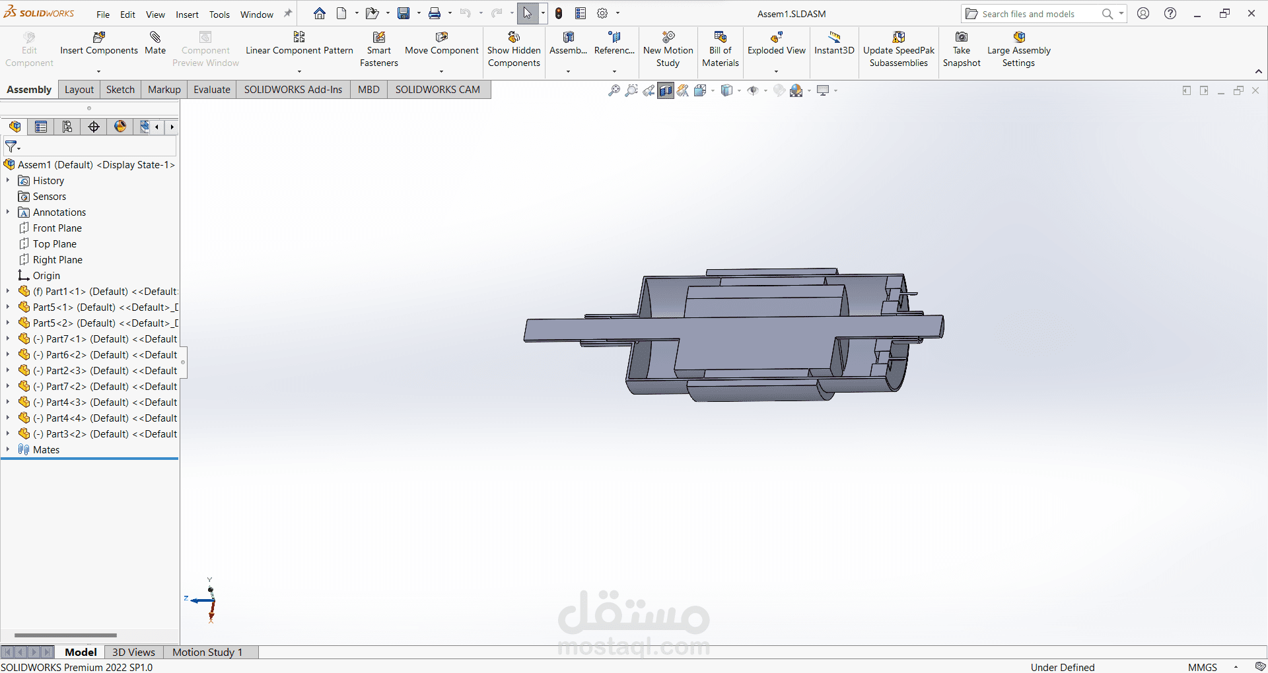
Task: Open Move Component dropdown arrow
Action: (x=442, y=71)
